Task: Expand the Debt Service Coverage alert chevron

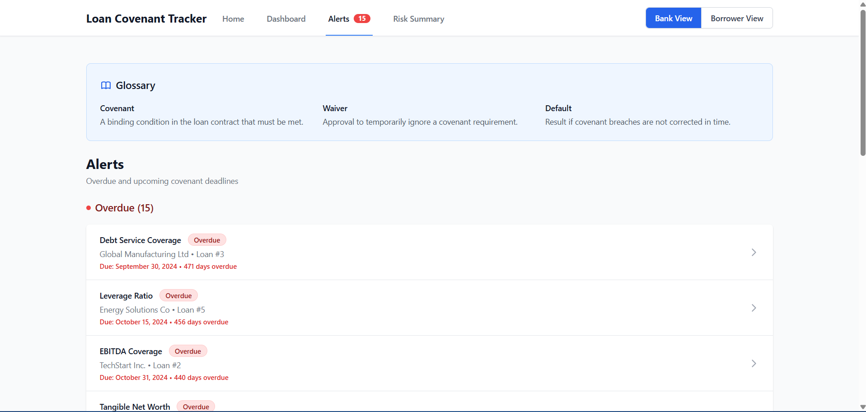Action: coord(754,252)
